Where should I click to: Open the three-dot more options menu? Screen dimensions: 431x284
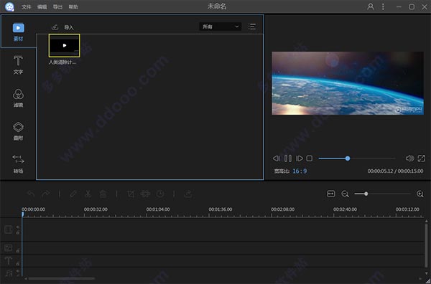[x=383, y=6]
